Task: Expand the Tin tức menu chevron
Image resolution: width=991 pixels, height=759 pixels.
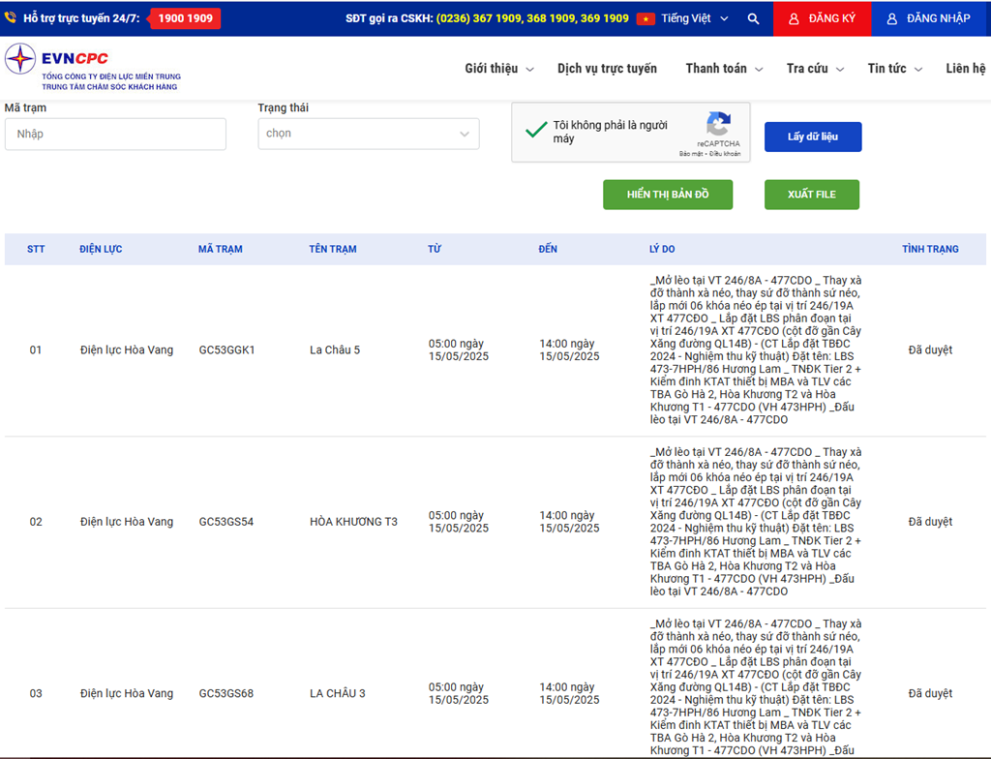Action: pyautogui.click(x=918, y=69)
